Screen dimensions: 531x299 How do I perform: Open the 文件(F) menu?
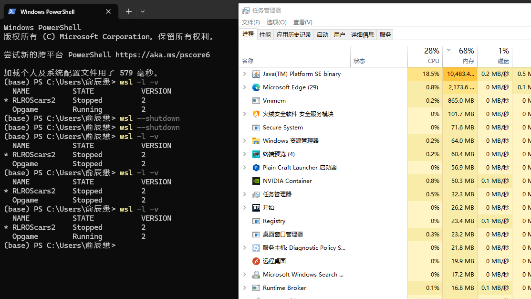pos(250,22)
